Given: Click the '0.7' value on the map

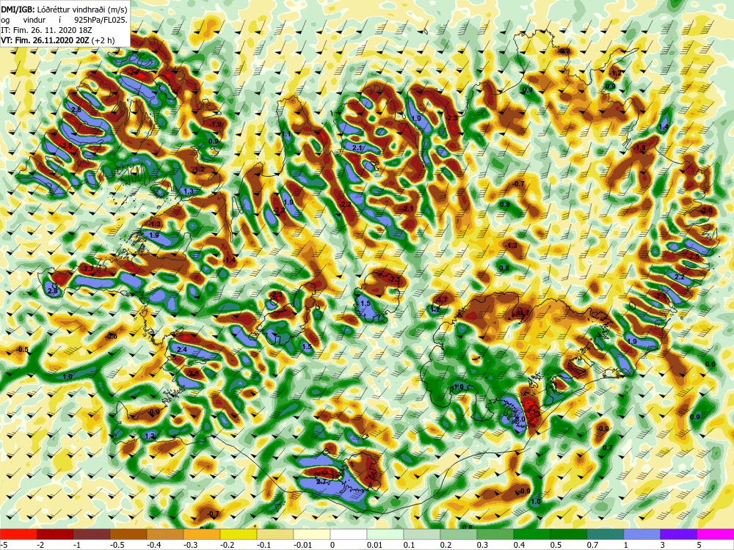Looking at the screenshot, I should (607, 448).
